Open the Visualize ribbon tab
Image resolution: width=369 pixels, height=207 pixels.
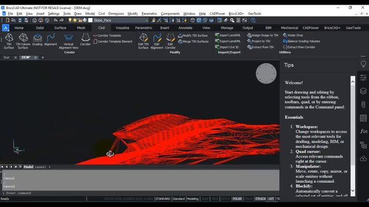click(x=122, y=28)
